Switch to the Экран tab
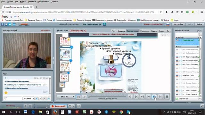Image resolution: width=205 pixels, height=115 pixels. tap(161, 31)
